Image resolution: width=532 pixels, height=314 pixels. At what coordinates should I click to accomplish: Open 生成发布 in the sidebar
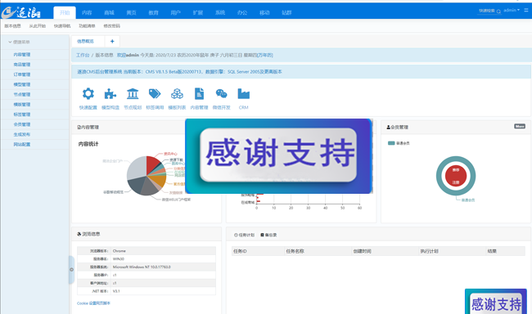pos(22,134)
